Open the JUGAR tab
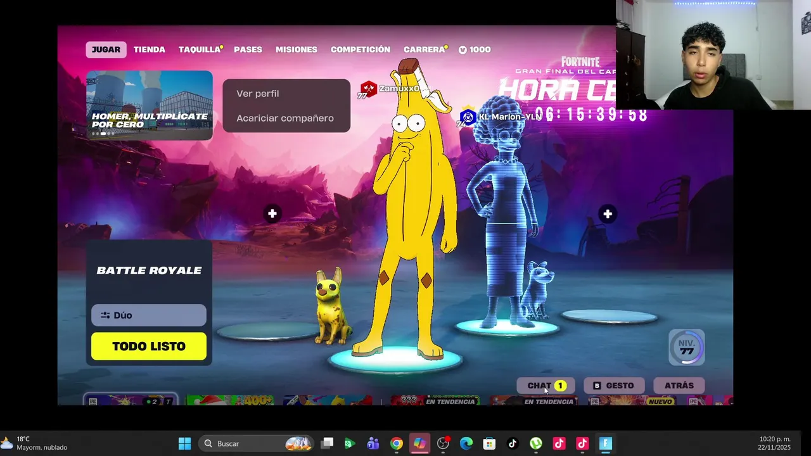Screen dimensions: 811x456 click(106, 49)
